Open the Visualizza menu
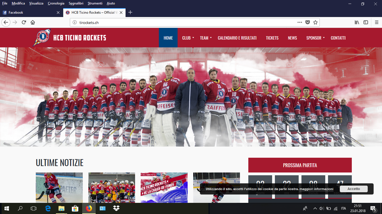This screenshot has height=214, width=382. click(36, 3)
